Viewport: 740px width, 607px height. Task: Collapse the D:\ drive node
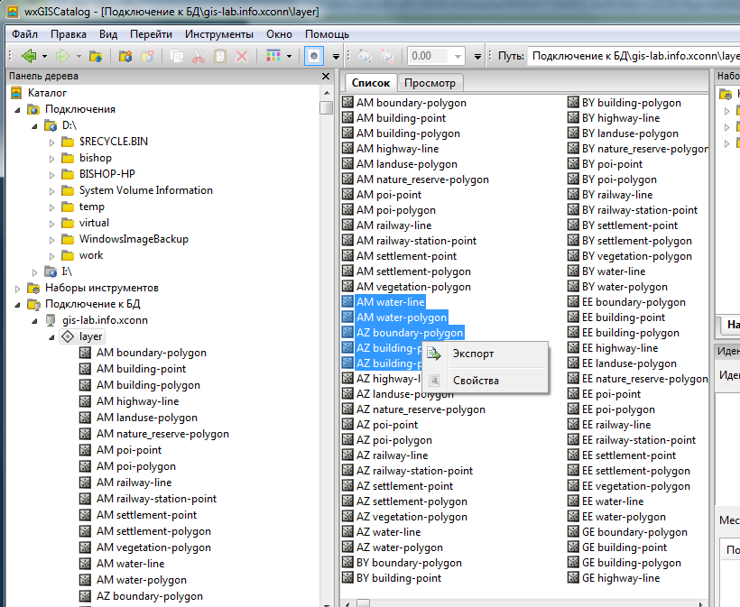tap(34, 126)
